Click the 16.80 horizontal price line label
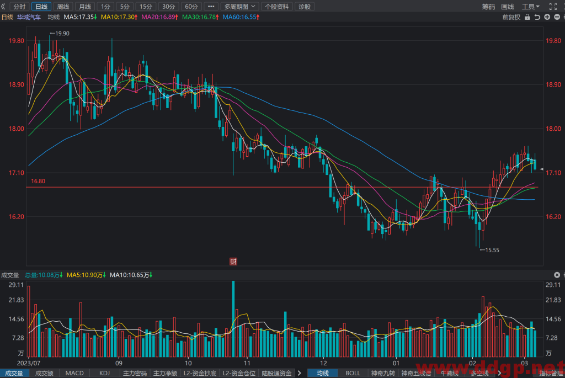 coord(38,181)
